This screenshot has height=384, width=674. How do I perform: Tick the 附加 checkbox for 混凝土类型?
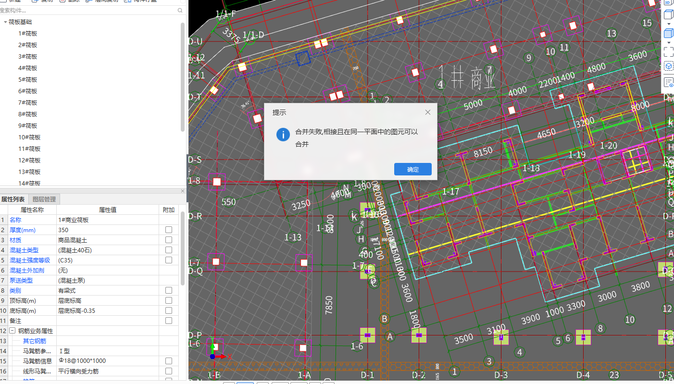[x=169, y=250]
